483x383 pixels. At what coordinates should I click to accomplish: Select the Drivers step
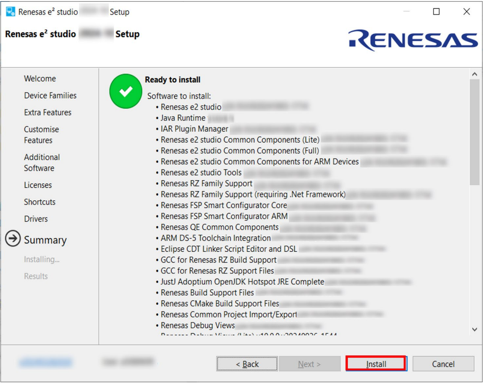tap(36, 219)
